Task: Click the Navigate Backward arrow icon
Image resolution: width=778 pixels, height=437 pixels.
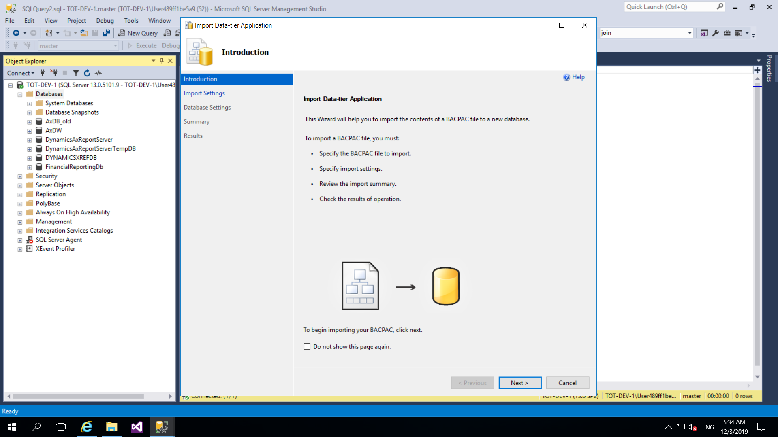Action: click(x=16, y=33)
